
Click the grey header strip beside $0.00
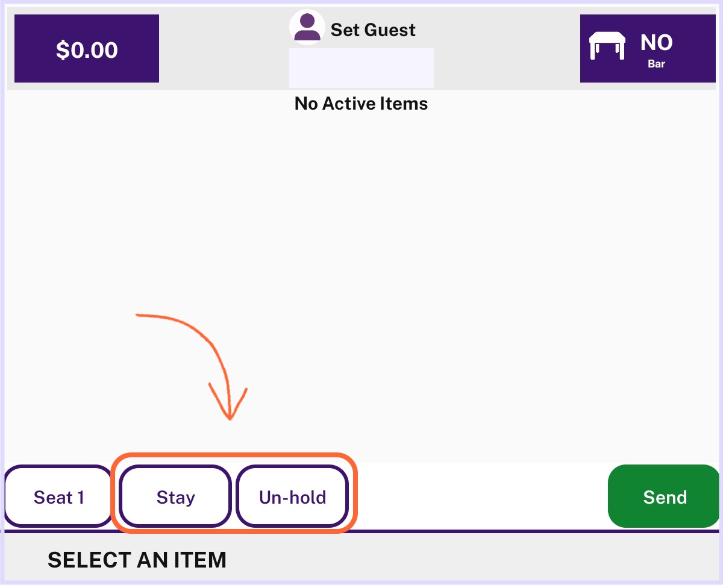pos(223,49)
